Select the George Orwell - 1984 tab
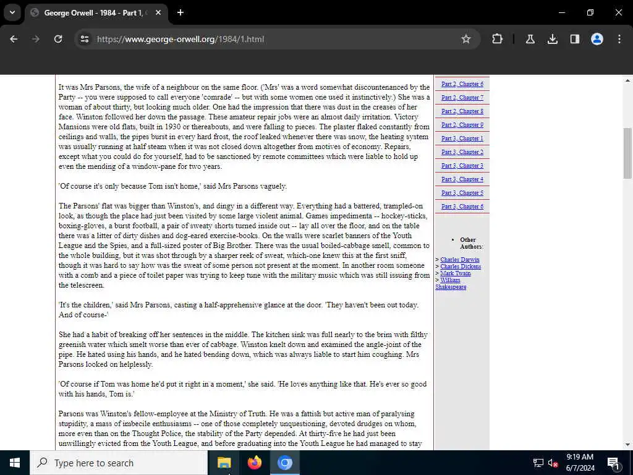This screenshot has height=475, width=633. tap(97, 12)
